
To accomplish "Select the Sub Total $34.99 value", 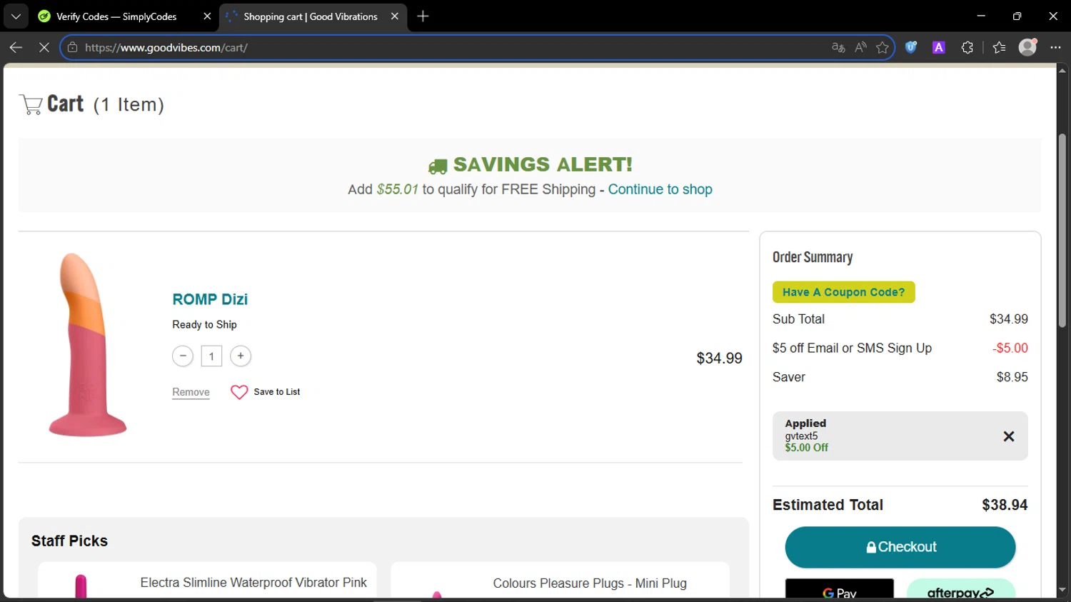I will point(1009,319).
